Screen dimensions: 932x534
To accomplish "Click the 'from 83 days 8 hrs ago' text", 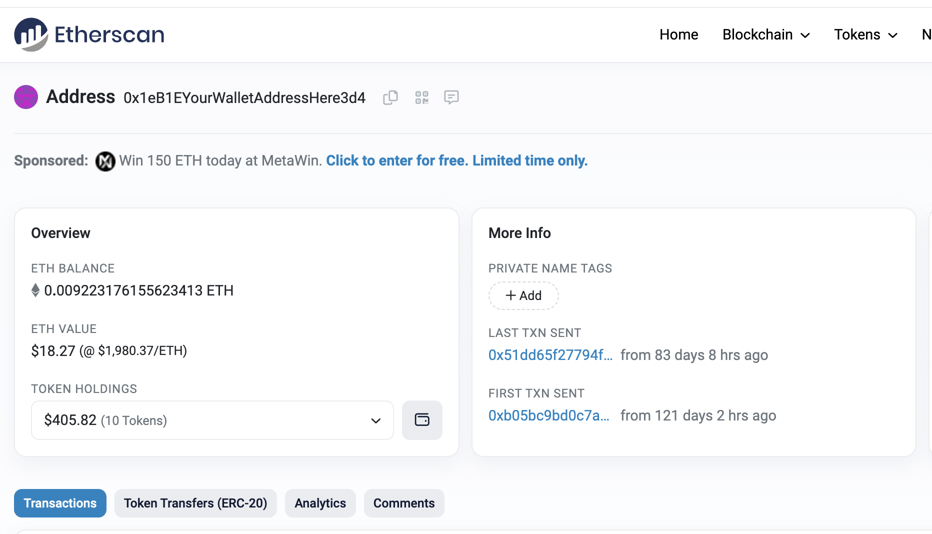I will tap(694, 355).
